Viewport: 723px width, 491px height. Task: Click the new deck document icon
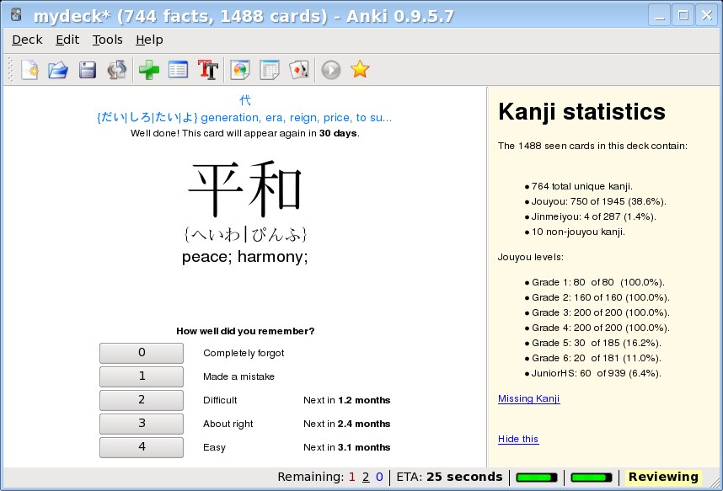coord(29,70)
